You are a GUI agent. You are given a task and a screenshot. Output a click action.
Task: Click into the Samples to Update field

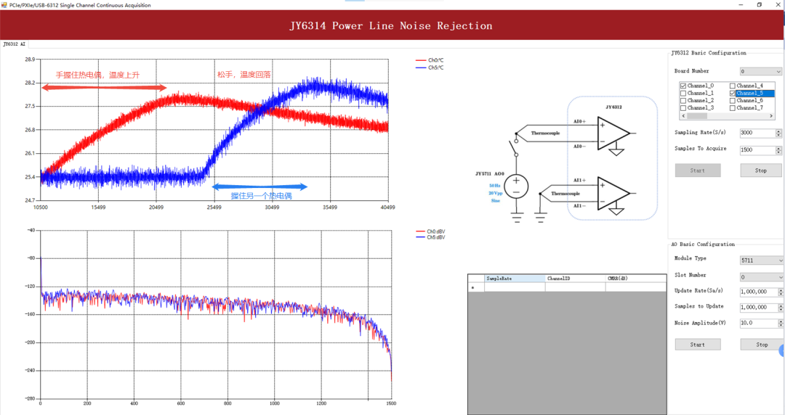[x=758, y=308]
